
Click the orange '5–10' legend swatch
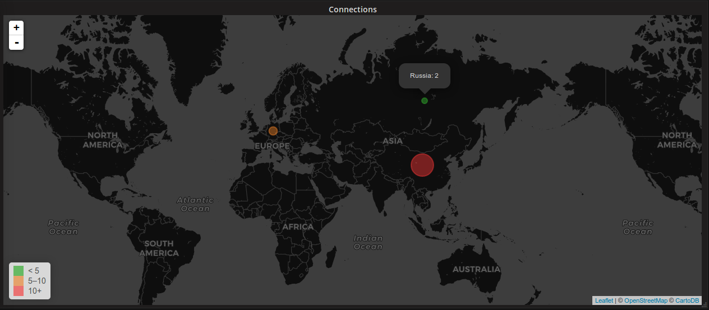18,281
